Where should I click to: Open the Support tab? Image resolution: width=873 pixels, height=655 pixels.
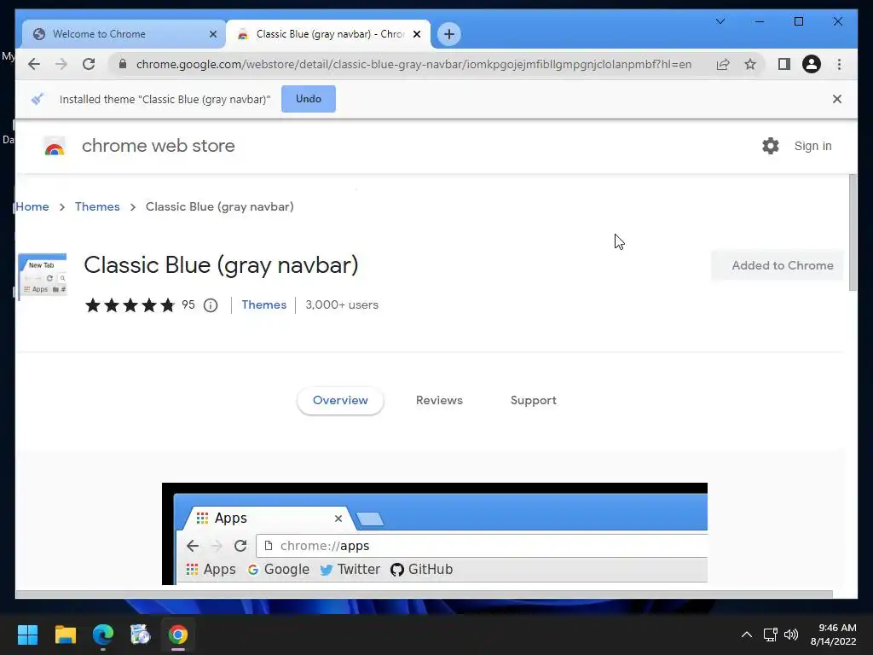(x=534, y=401)
